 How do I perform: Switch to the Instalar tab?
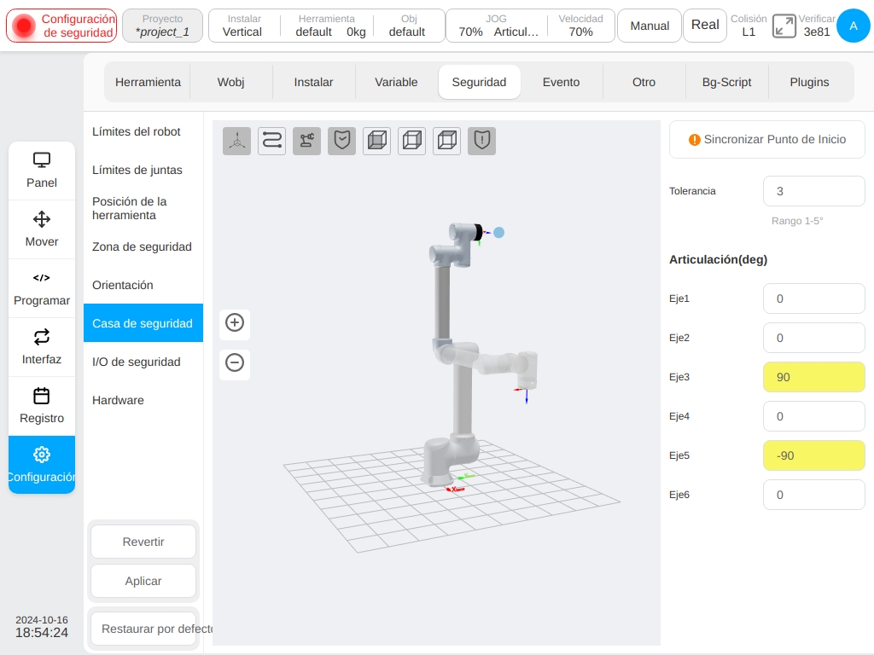click(x=313, y=83)
